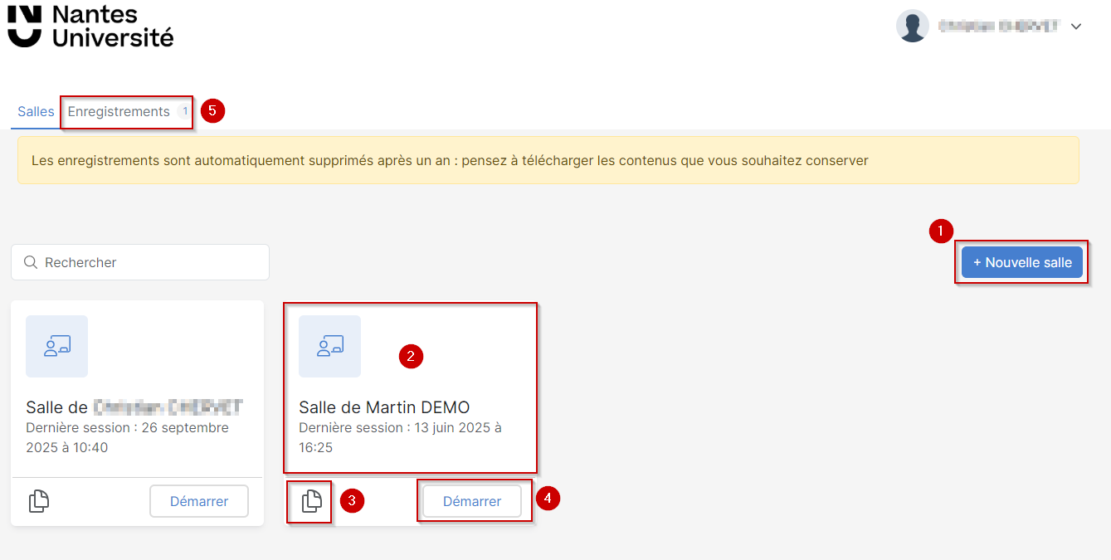Click the Nantes Université logo
Screen dimensions: 1111x560
[90, 26]
